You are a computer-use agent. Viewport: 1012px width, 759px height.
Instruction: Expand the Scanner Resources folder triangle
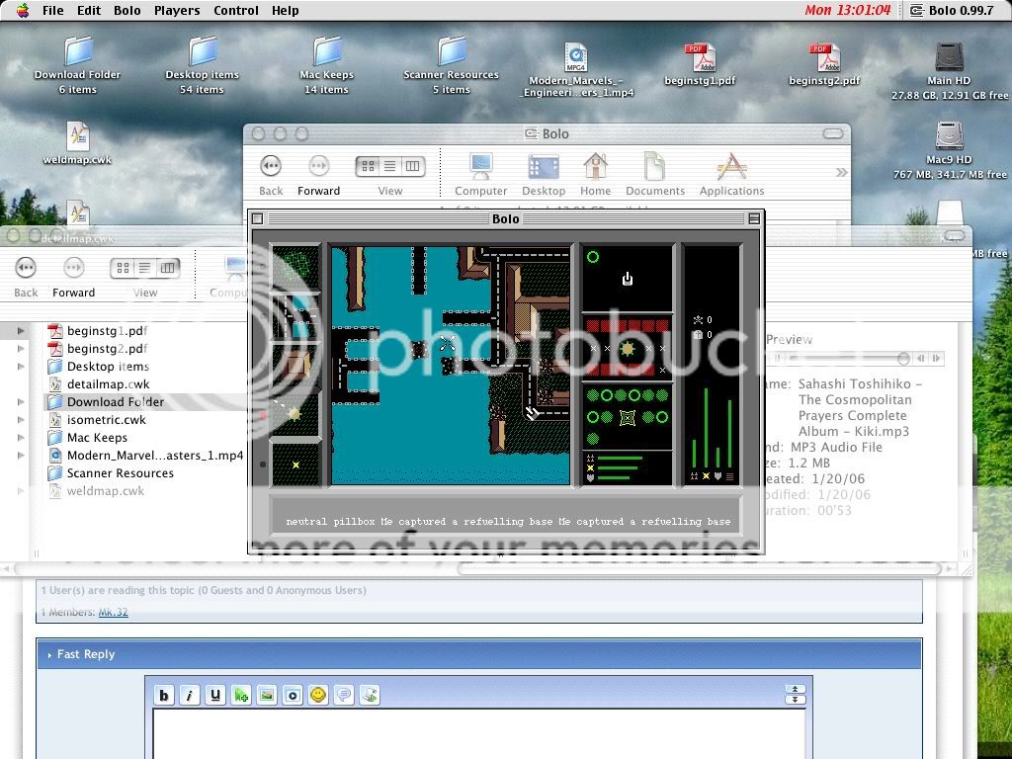click(21, 473)
